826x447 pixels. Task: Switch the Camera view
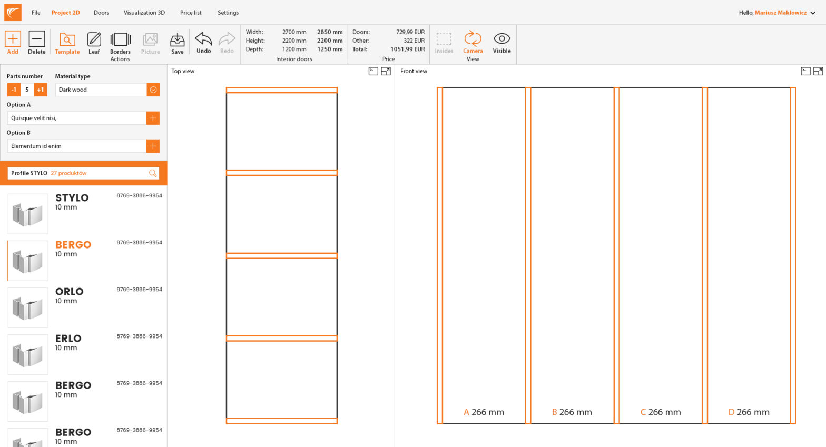click(x=473, y=38)
